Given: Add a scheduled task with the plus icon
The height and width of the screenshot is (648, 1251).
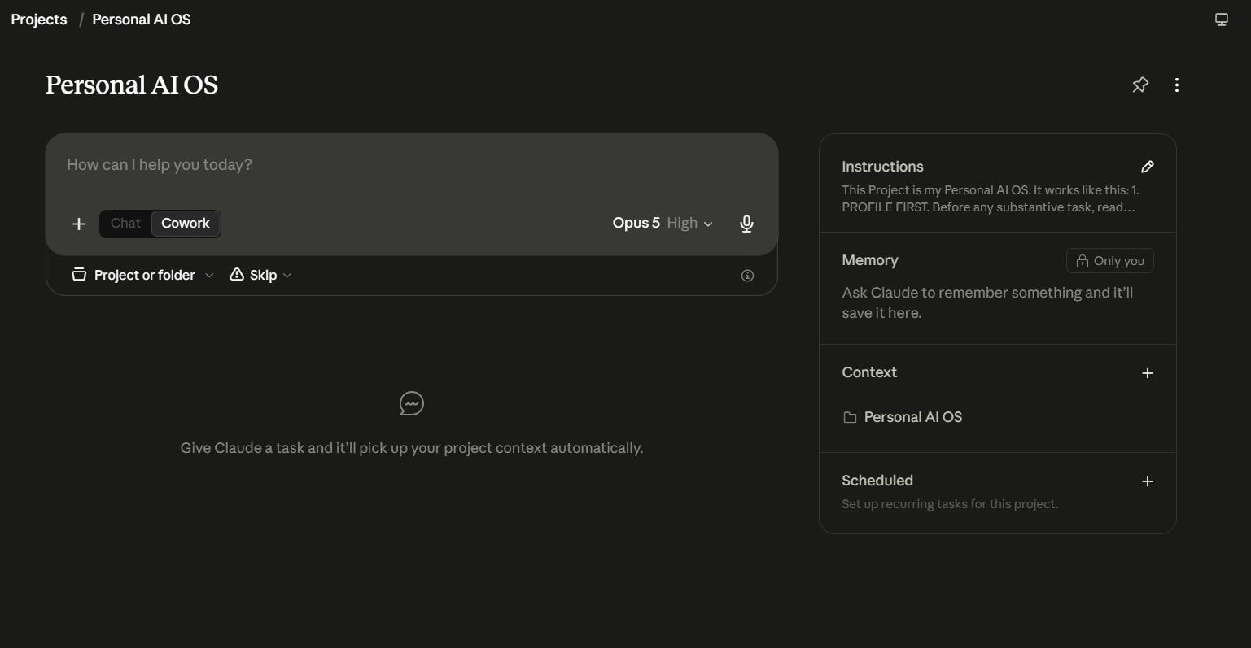Looking at the screenshot, I should pos(1148,481).
